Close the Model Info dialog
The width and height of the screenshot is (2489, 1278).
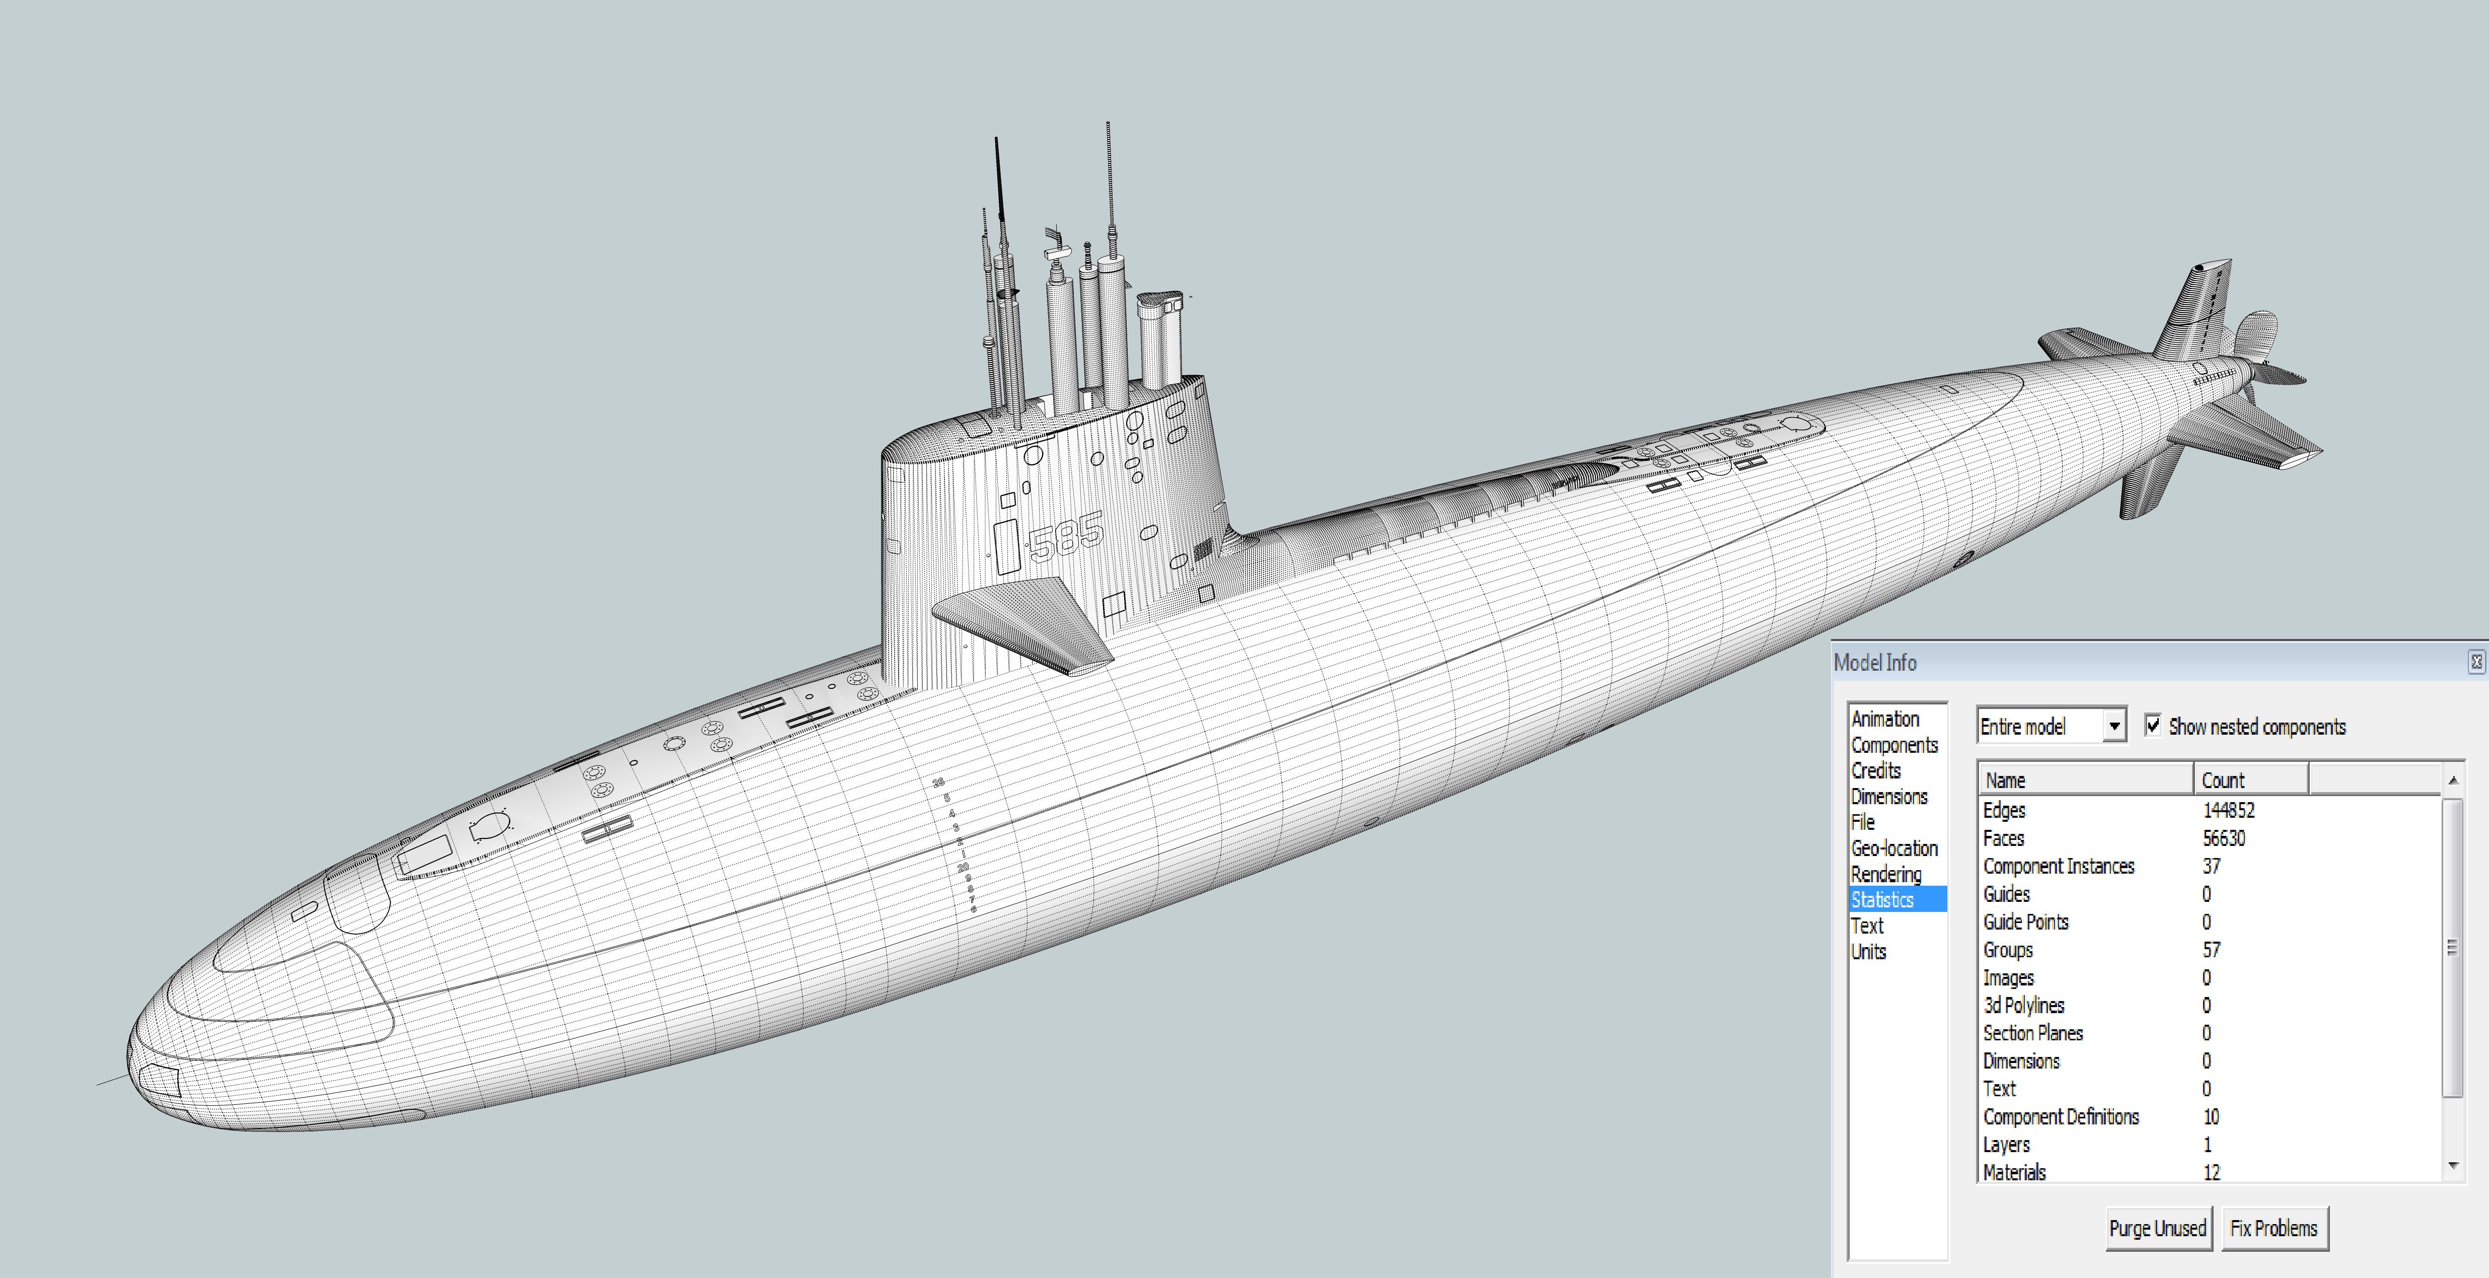coord(2476,662)
